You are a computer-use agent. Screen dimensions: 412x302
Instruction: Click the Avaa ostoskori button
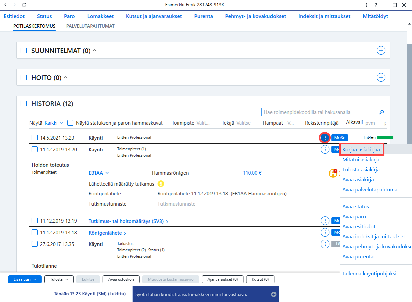pyautogui.click(x=121, y=279)
